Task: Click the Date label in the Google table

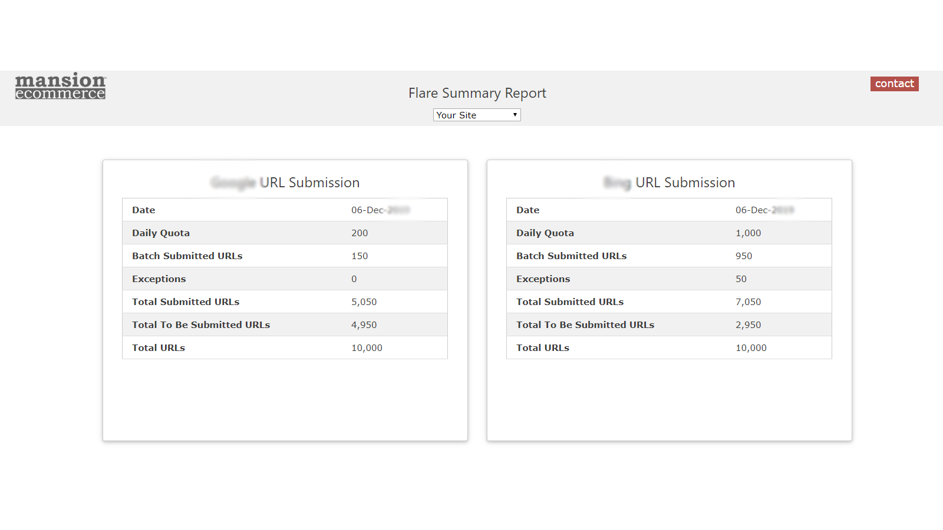Action: 144,210
